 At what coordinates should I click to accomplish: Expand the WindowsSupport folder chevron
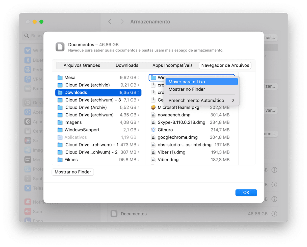pos(139,130)
